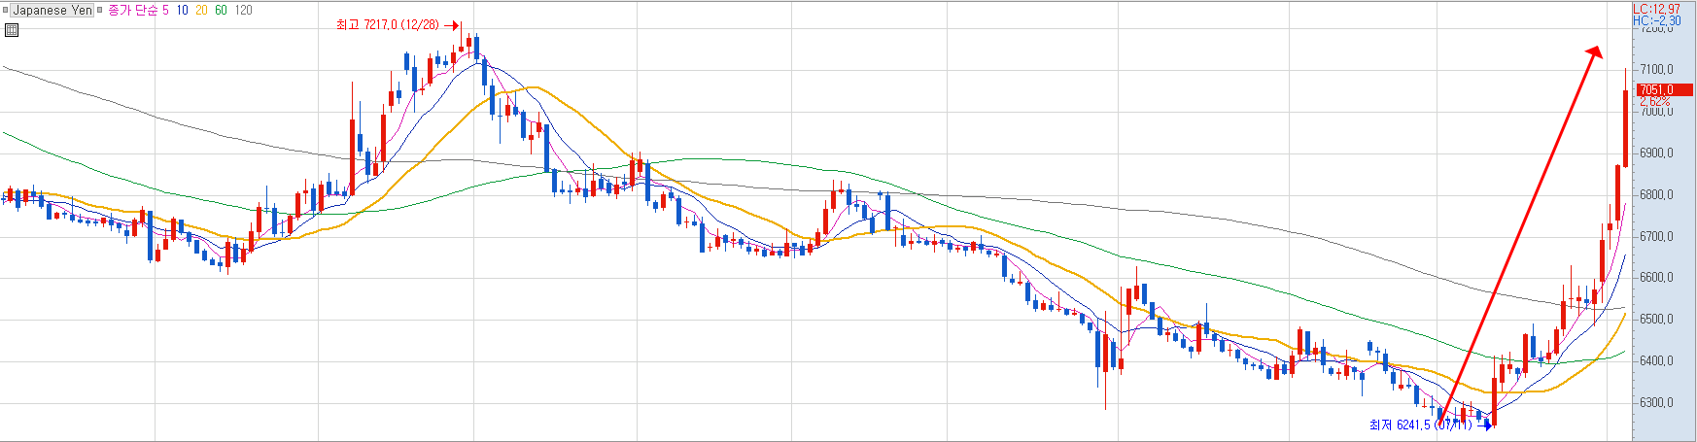Click the Japanese Yen series label
The height and width of the screenshot is (442, 1697).
tap(52, 11)
